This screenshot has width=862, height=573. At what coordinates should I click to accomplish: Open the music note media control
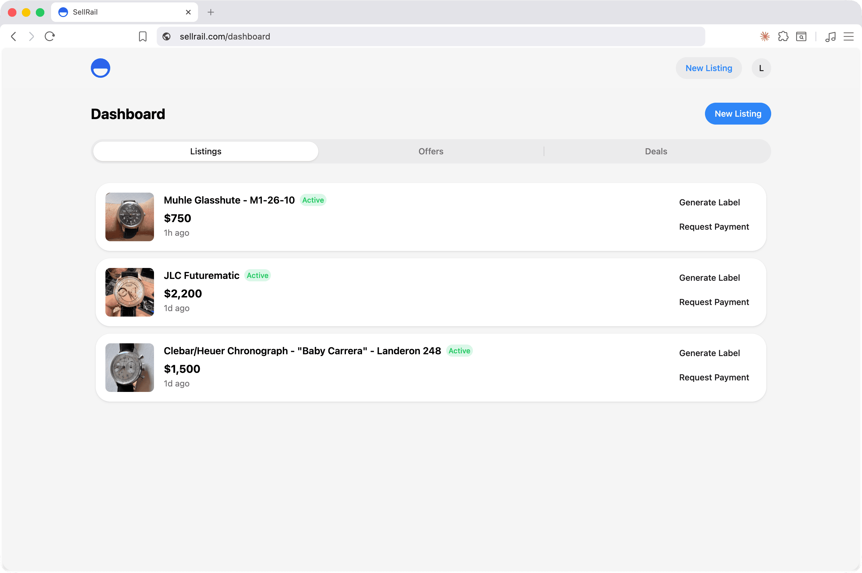click(x=830, y=36)
